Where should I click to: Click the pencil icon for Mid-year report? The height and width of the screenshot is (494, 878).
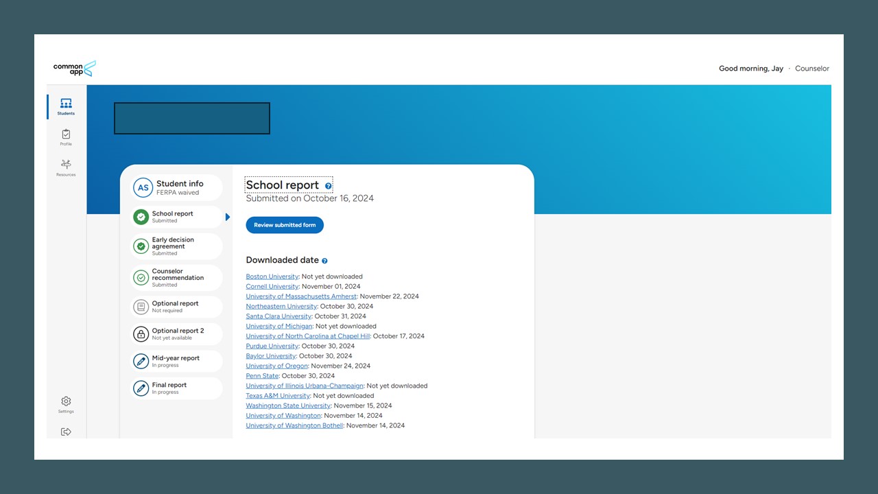click(x=141, y=361)
